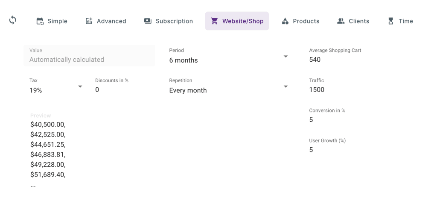Image resolution: width=437 pixels, height=200 pixels.
Task: Click the shapes icon beside Products
Action: pos(286,21)
